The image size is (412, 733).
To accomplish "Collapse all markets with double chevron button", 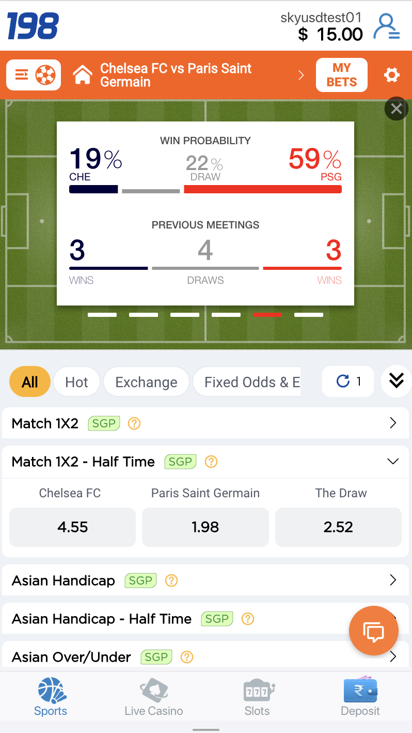I will pos(396,381).
